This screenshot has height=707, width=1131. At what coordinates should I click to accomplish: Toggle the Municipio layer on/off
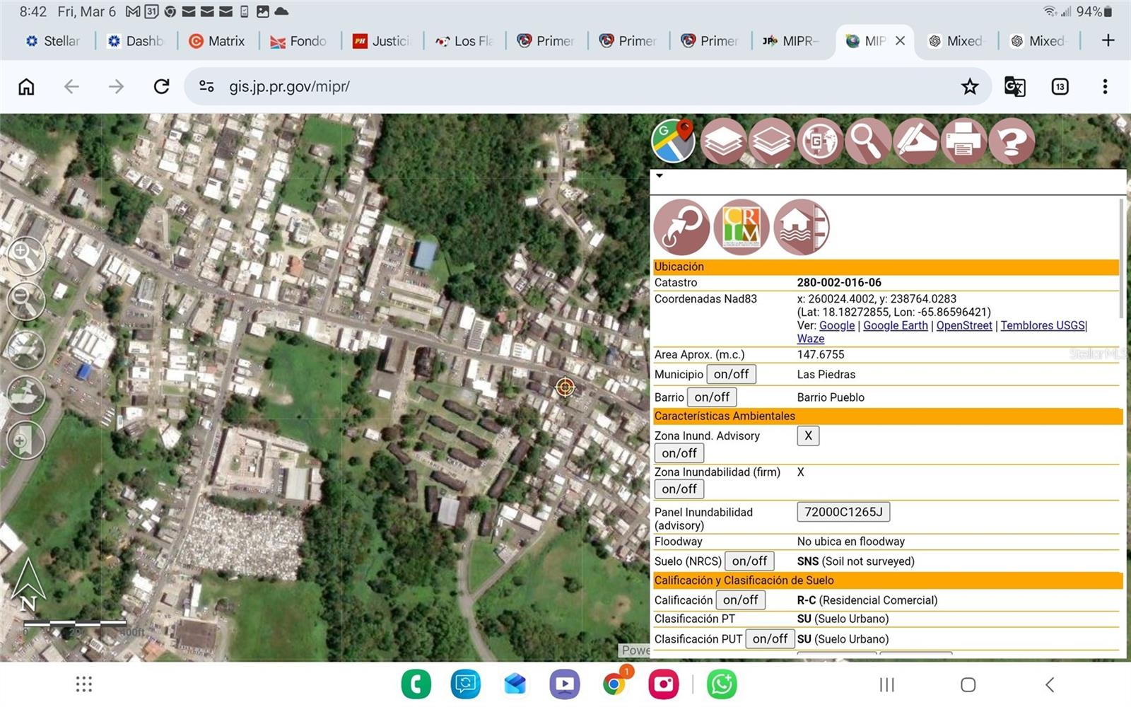pyautogui.click(x=731, y=374)
